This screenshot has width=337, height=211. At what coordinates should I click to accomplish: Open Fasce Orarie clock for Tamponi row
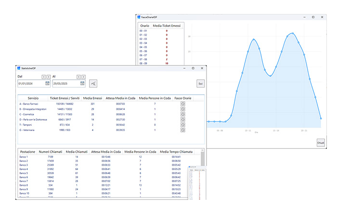182,125
